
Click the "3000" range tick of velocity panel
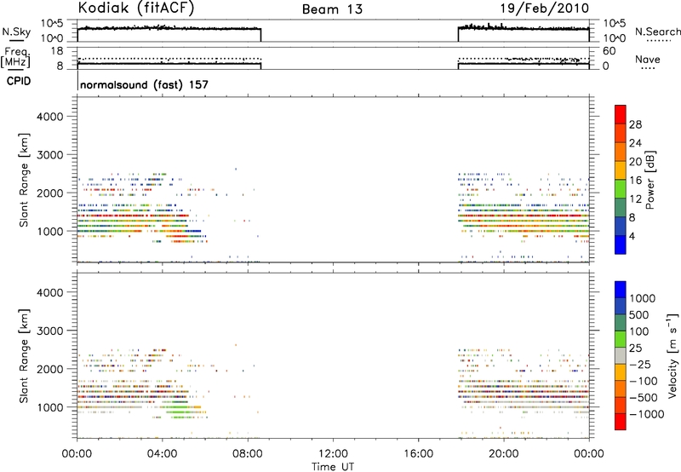coord(49,331)
